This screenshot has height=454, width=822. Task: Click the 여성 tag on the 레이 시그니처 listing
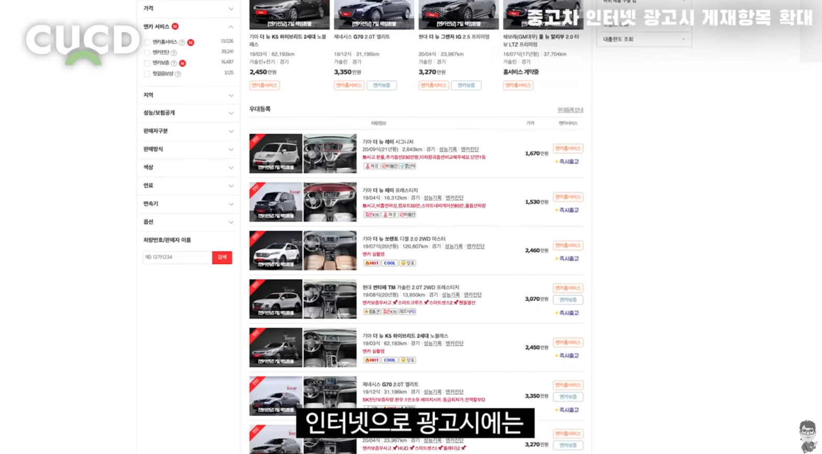(372, 166)
